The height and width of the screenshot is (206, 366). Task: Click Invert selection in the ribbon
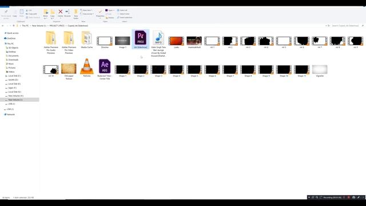[x=125, y=18]
